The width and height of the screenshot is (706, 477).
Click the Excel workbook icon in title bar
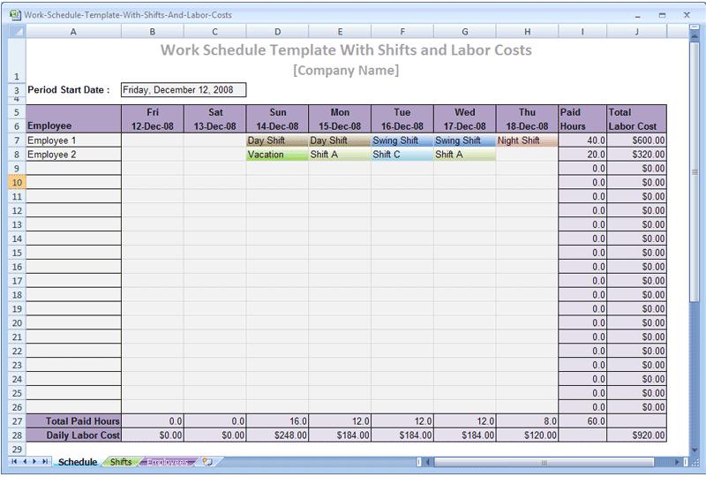[x=15, y=15]
